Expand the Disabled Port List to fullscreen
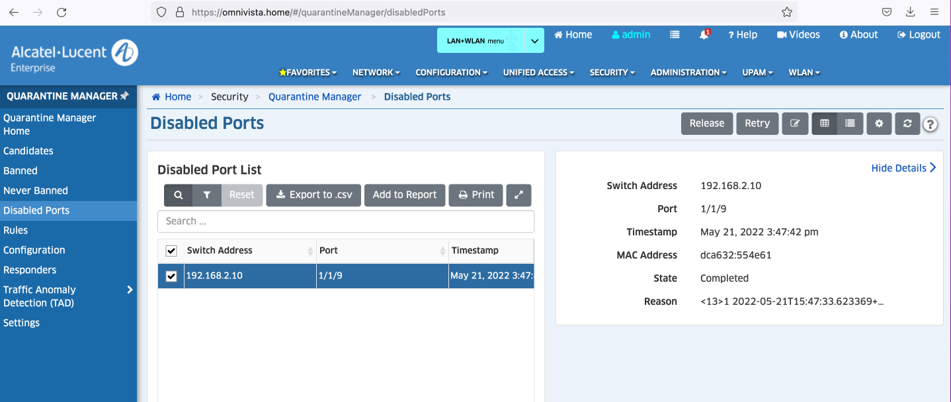Screen dimensions: 951x402 (x=518, y=195)
